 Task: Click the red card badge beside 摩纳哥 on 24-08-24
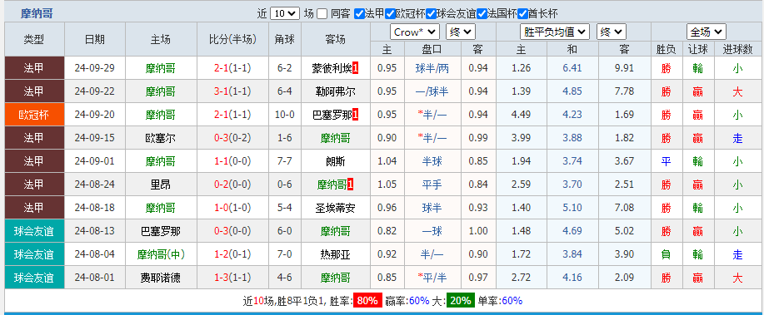350,185
